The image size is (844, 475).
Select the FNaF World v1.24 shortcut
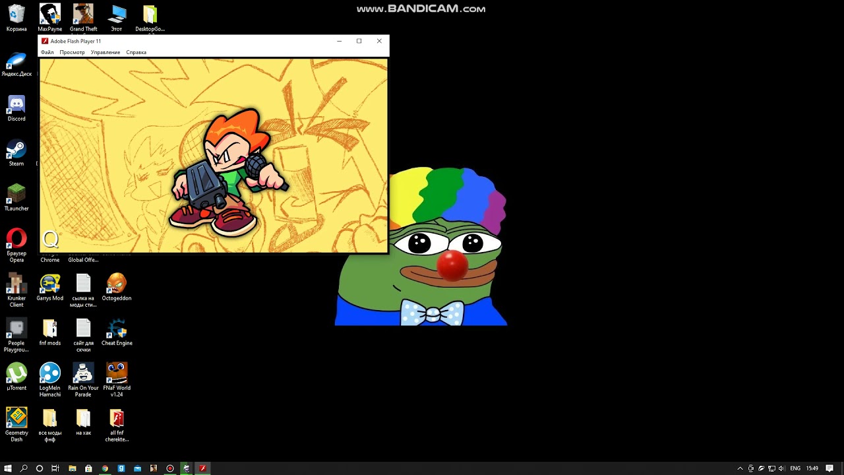pyautogui.click(x=117, y=379)
